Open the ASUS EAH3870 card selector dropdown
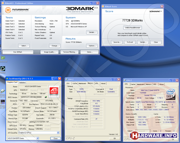 point(38,138)
